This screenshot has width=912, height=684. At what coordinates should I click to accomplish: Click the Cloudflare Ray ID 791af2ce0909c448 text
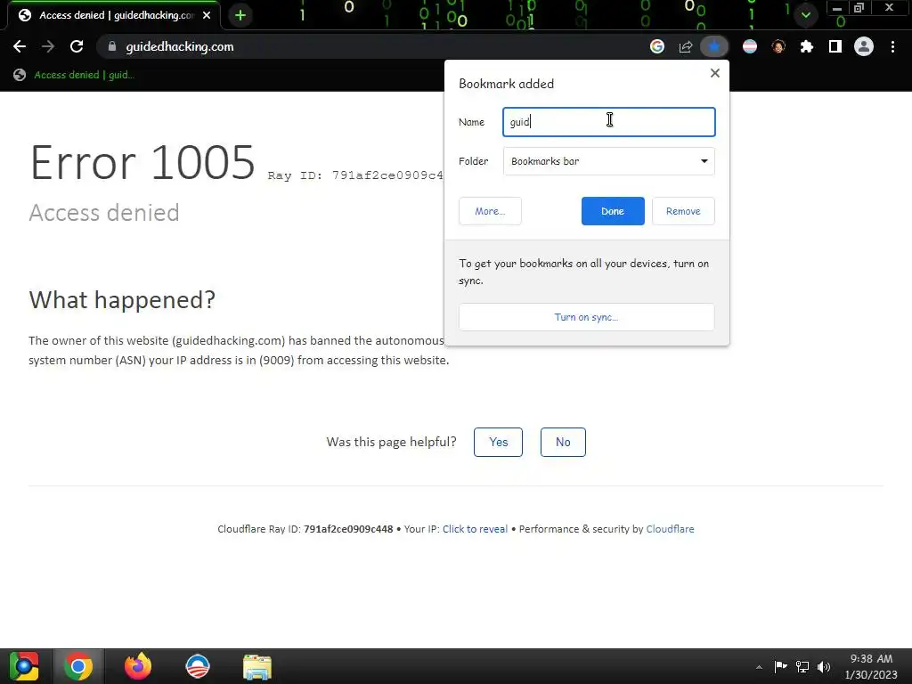[x=305, y=529]
